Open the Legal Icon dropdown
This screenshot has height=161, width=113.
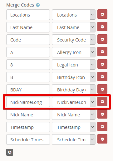coord(74,65)
